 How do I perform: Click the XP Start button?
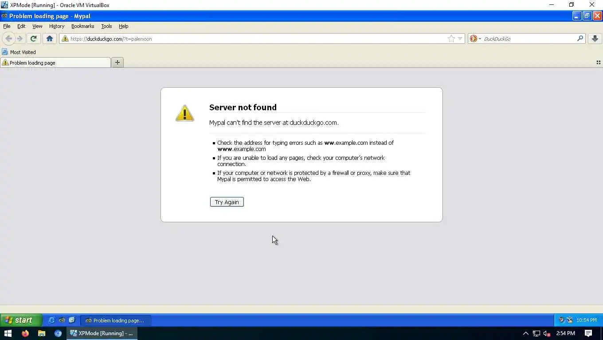point(21,320)
